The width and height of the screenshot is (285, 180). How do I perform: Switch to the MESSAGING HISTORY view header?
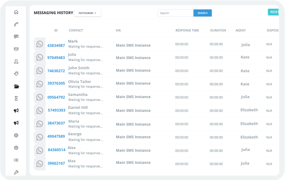point(53,13)
